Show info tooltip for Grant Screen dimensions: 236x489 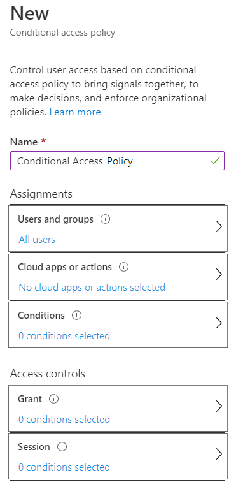(54, 399)
